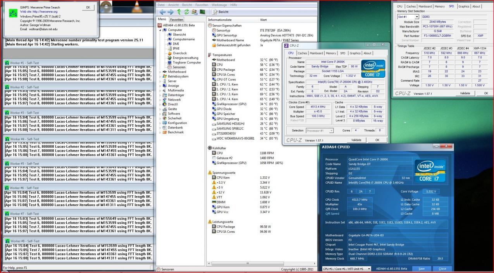Click the Tragbarer Computer laptop icon
494x273 pixels.
pos(169,62)
